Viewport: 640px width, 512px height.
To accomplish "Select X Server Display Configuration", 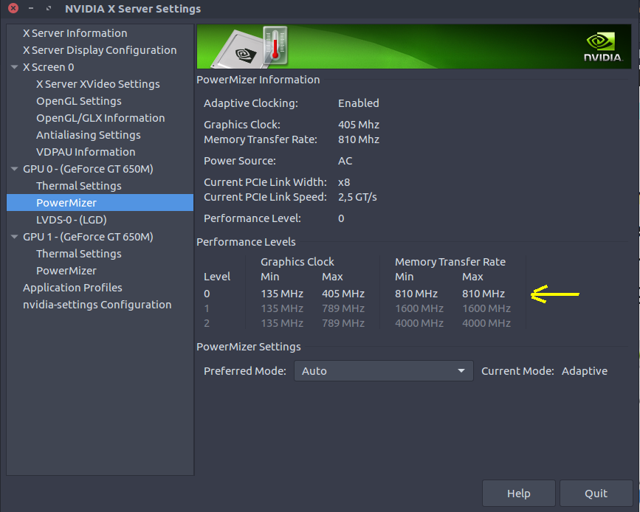I will pos(100,50).
